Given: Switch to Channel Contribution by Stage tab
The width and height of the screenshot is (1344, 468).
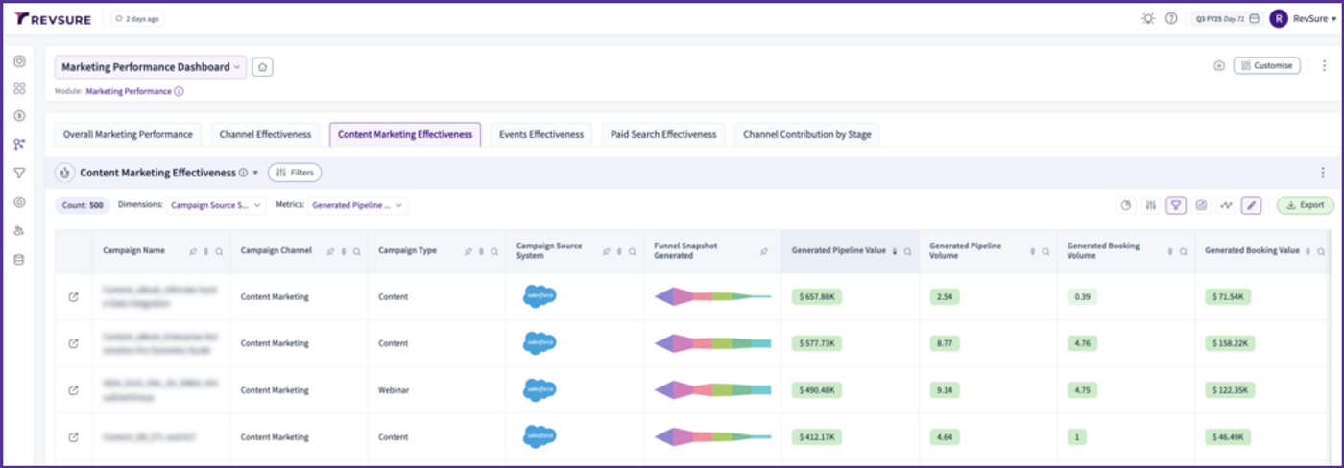Looking at the screenshot, I should pyautogui.click(x=807, y=135).
